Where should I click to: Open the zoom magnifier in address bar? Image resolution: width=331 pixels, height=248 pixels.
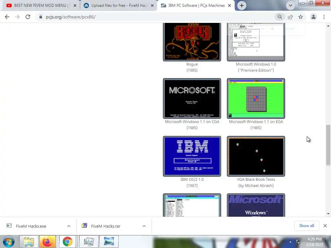click(280, 17)
